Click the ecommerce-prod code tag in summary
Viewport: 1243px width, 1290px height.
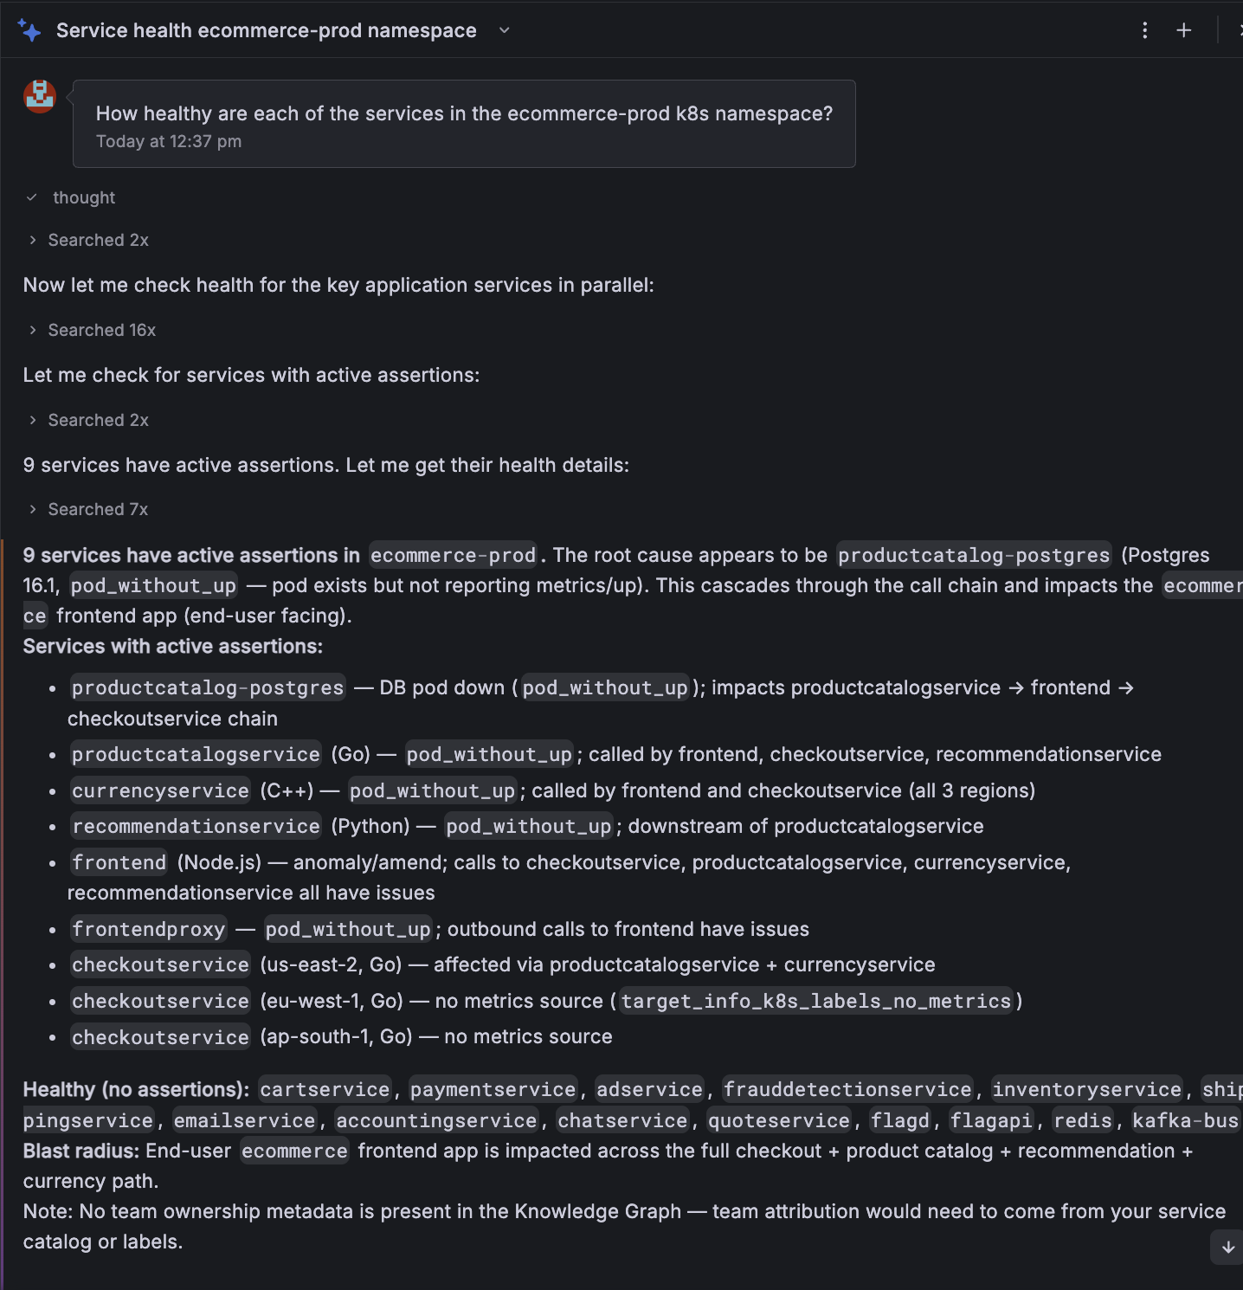(454, 555)
